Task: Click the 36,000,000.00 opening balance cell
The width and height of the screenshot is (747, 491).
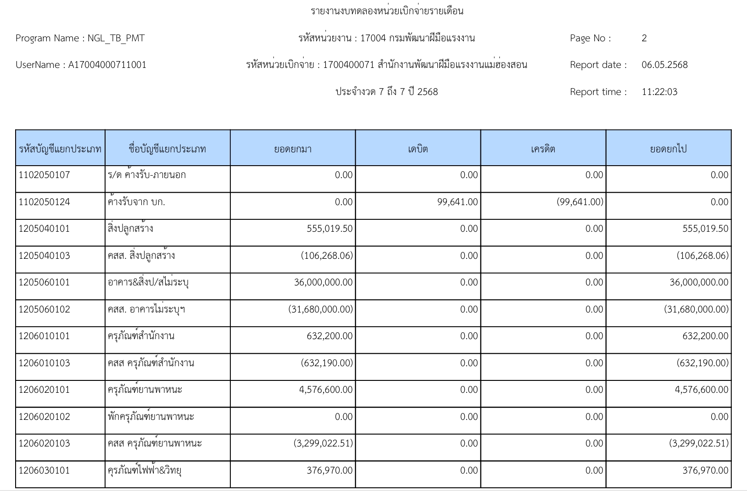Action: coord(293,286)
